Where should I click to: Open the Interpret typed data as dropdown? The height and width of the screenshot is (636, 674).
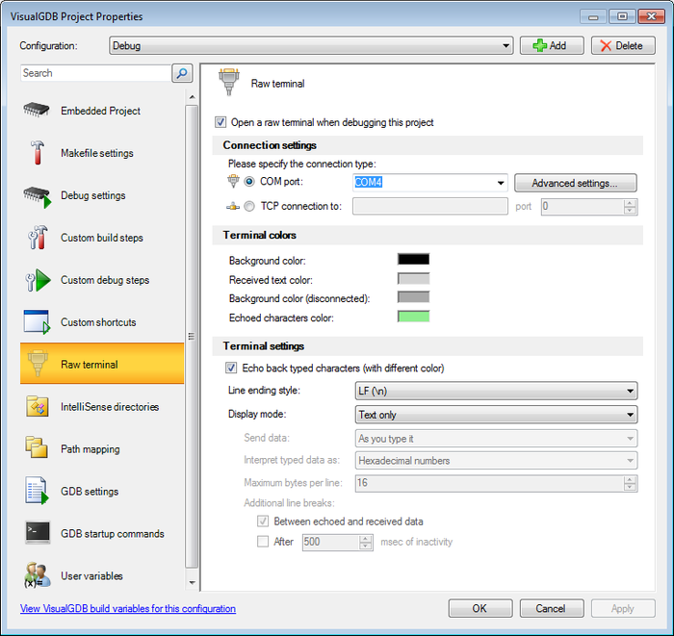(x=497, y=460)
